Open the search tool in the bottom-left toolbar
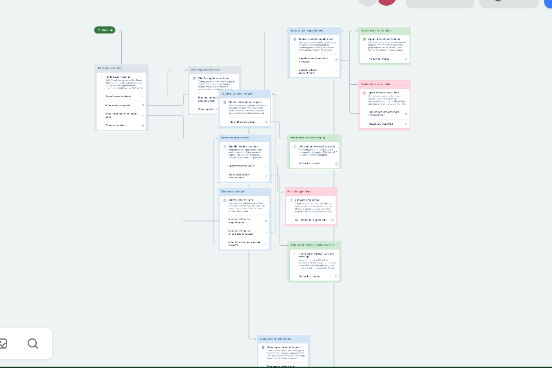 [x=33, y=344]
